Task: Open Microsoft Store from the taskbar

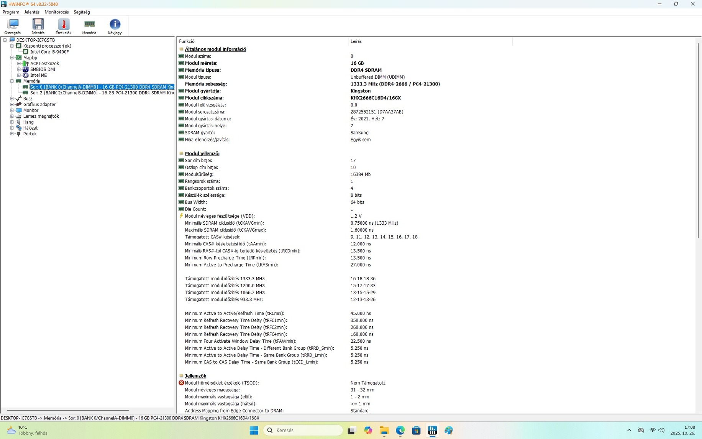Action: [x=416, y=430]
